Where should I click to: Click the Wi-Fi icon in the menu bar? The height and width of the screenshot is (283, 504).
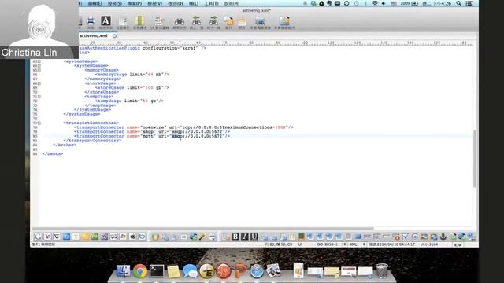pos(375,3)
